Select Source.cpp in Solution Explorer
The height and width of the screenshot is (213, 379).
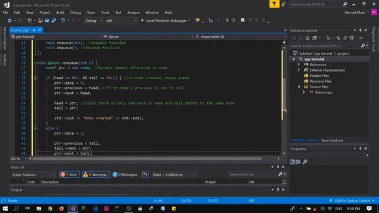323,92
